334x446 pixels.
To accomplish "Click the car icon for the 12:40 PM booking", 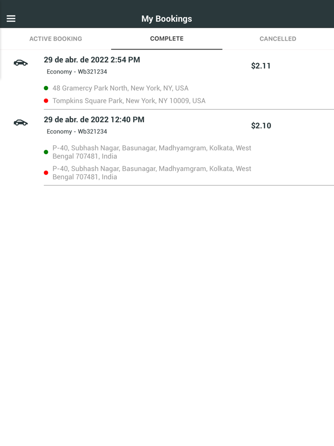I will pyautogui.click(x=21, y=123).
